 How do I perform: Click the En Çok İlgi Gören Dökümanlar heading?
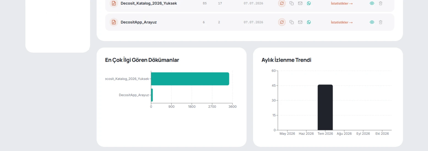click(x=142, y=60)
